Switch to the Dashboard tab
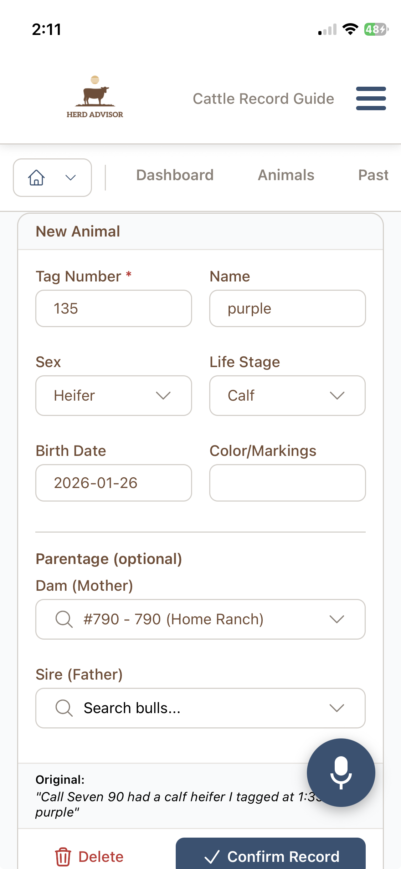Viewport: 401px width, 869px height. pos(175,175)
